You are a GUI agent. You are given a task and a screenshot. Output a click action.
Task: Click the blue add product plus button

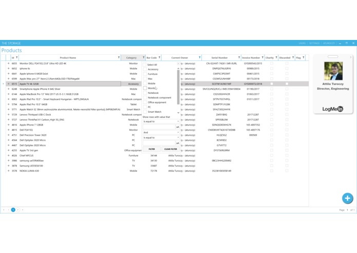click(347, 198)
